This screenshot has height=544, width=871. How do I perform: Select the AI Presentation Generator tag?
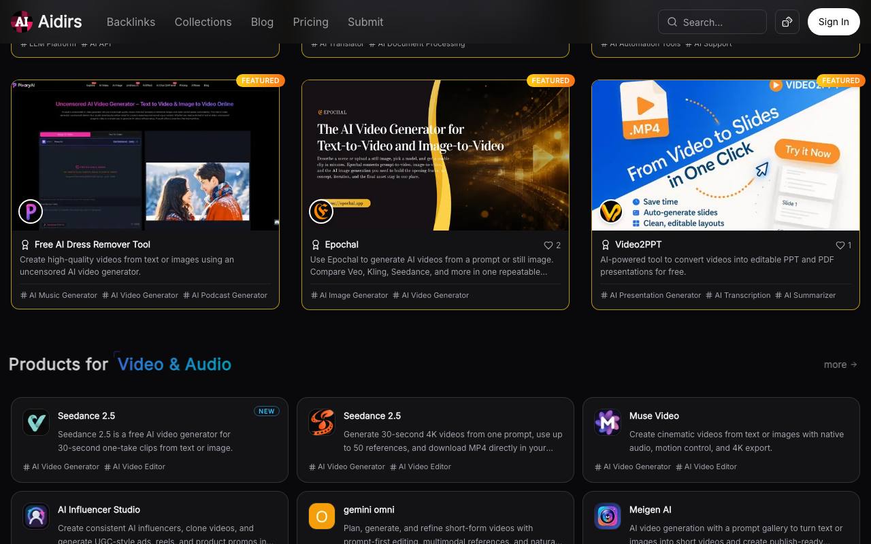point(651,295)
